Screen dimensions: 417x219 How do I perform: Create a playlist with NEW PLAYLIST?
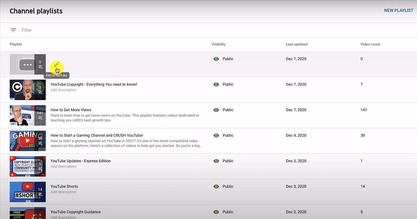click(398, 11)
